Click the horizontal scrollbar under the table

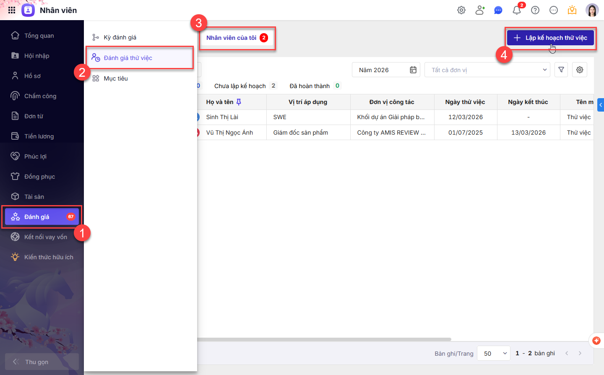click(323, 339)
